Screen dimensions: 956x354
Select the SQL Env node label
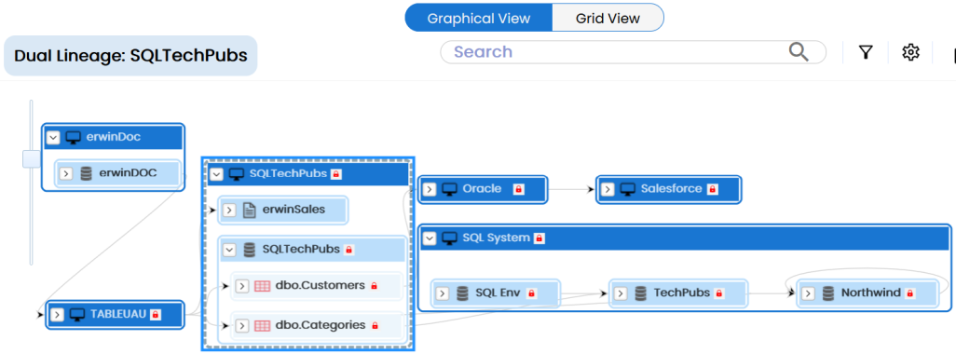pos(498,293)
